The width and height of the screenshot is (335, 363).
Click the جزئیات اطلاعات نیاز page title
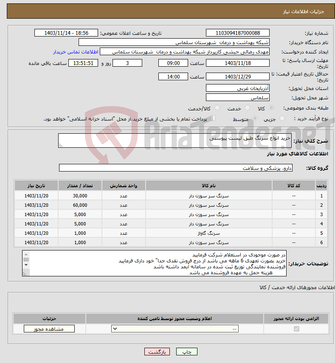pos(304,11)
